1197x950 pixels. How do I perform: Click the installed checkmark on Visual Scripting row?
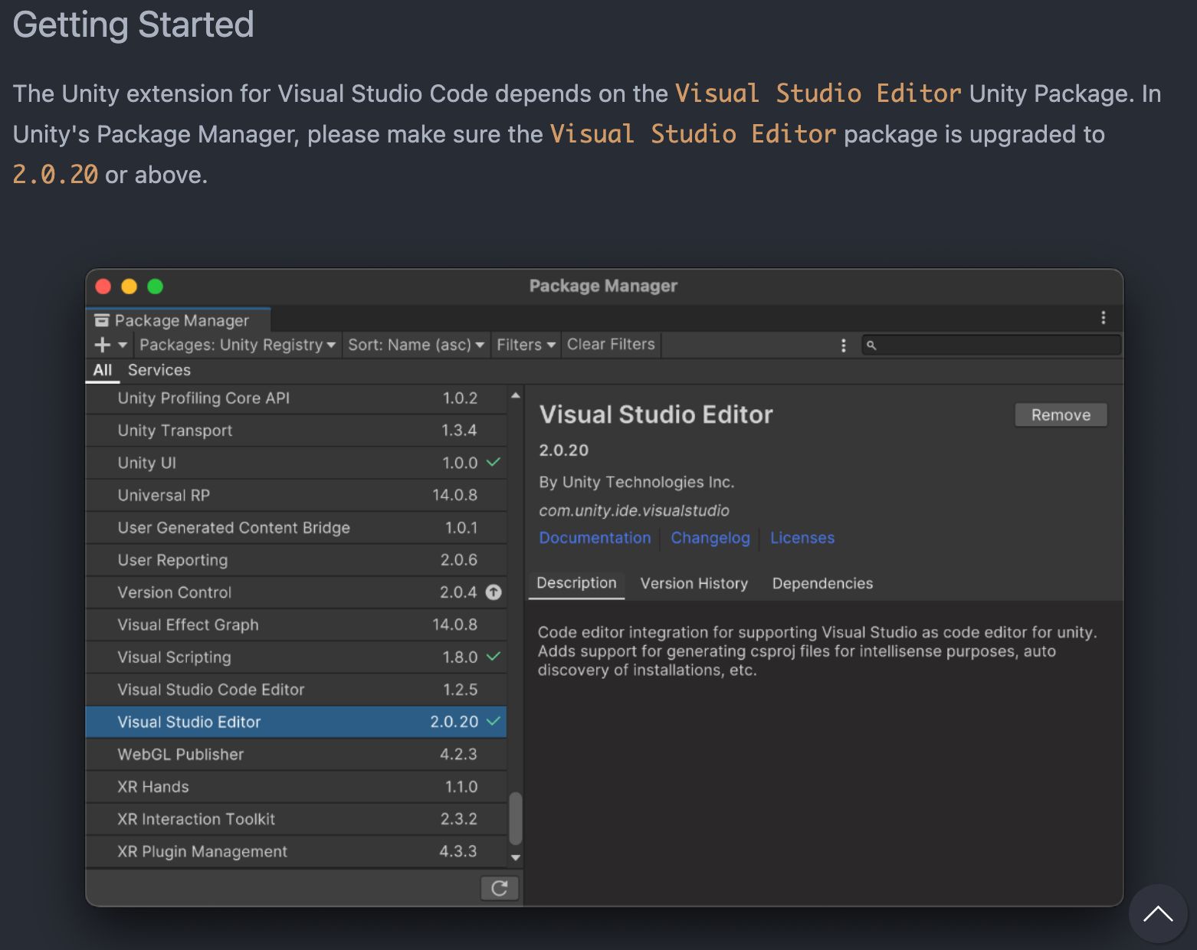pyautogui.click(x=494, y=657)
